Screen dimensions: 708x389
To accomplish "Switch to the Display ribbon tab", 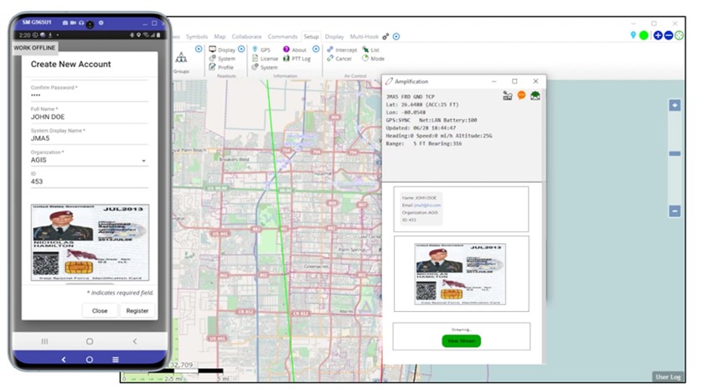I will 334,37.
